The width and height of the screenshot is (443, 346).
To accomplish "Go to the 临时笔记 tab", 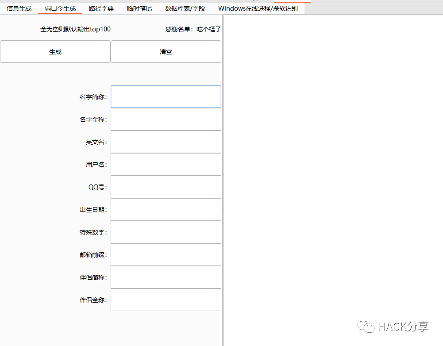I will [x=139, y=8].
